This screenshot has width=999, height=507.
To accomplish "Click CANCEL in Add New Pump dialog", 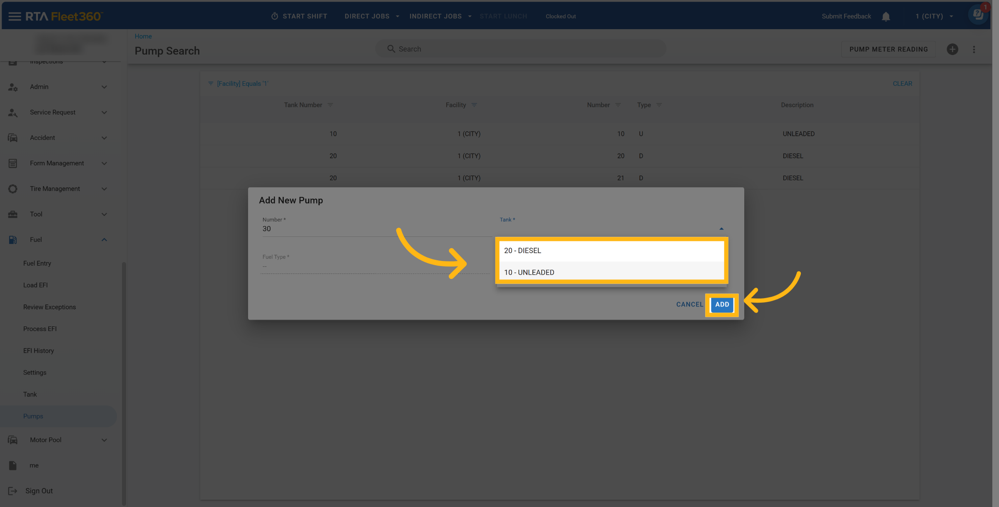I will pyautogui.click(x=689, y=304).
